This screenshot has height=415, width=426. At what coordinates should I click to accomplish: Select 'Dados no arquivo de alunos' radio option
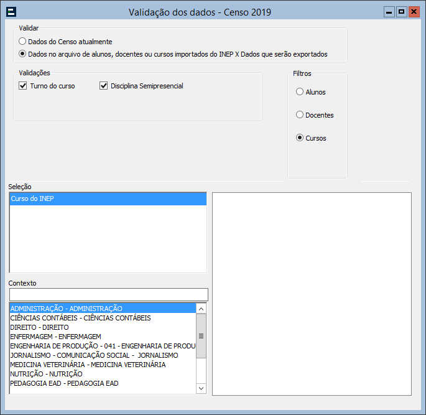(22, 54)
